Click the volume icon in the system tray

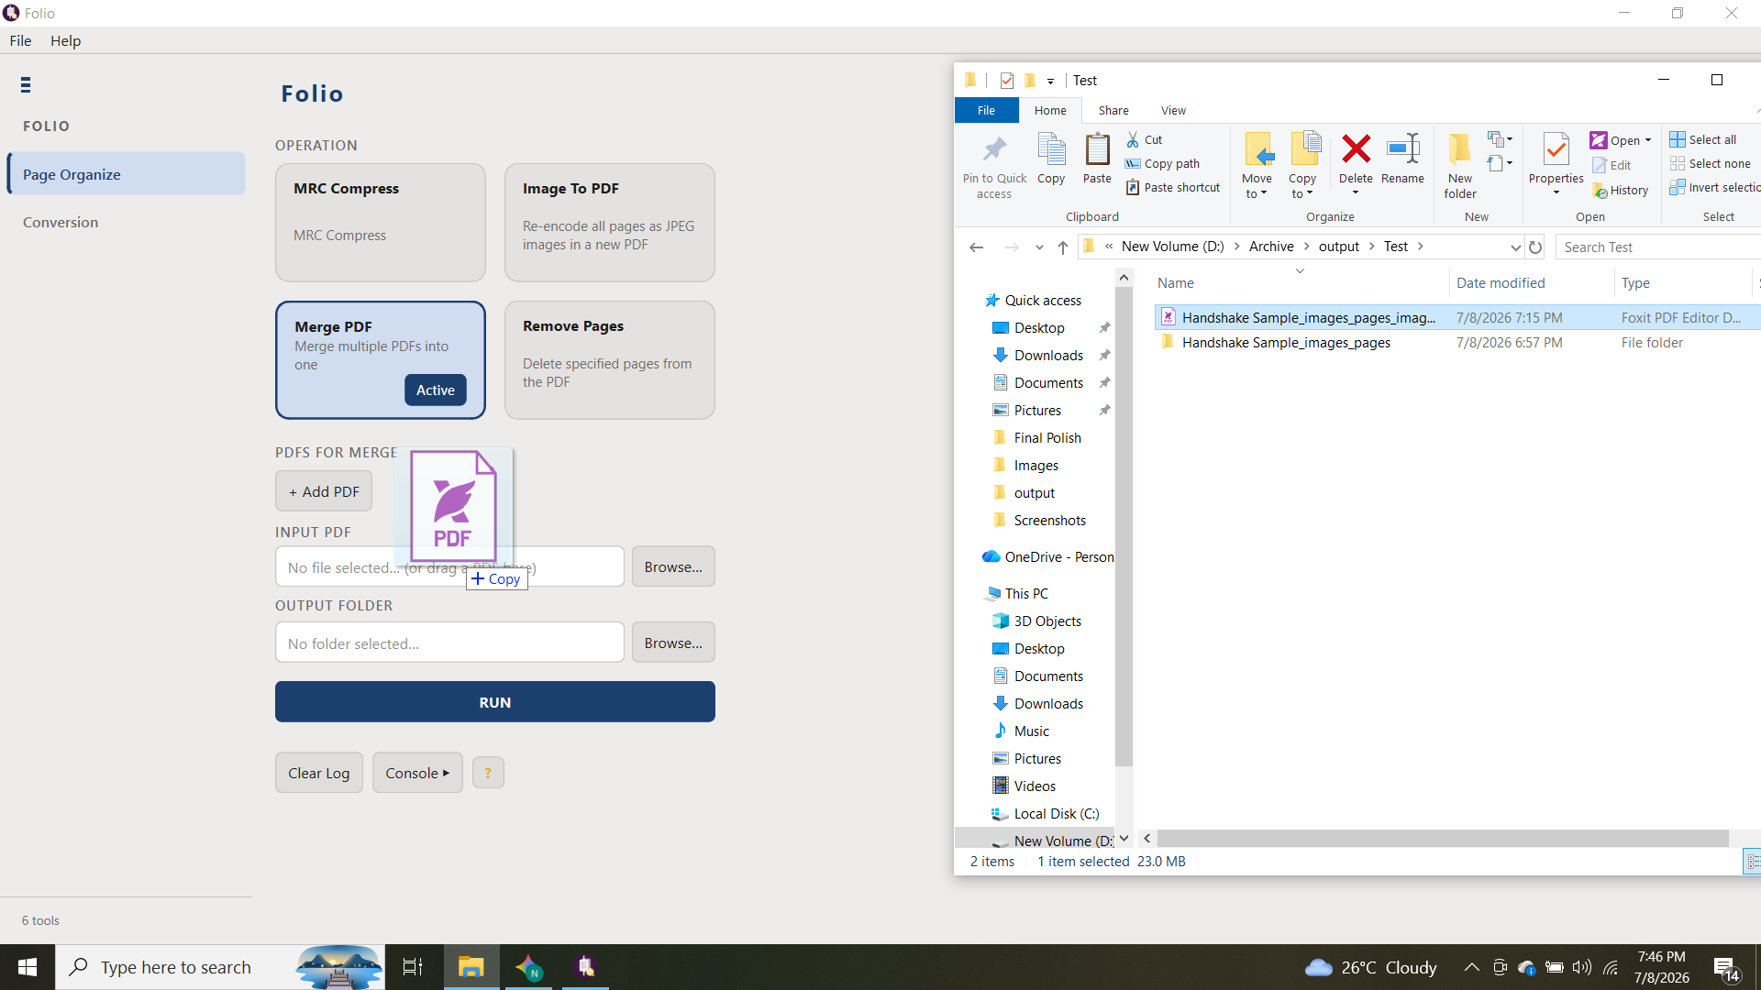(1582, 967)
